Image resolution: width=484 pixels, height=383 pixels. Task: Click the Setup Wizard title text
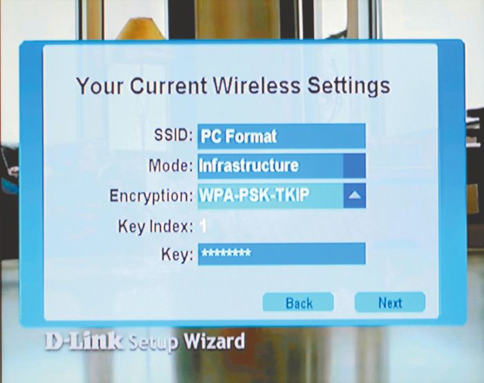click(187, 342)
